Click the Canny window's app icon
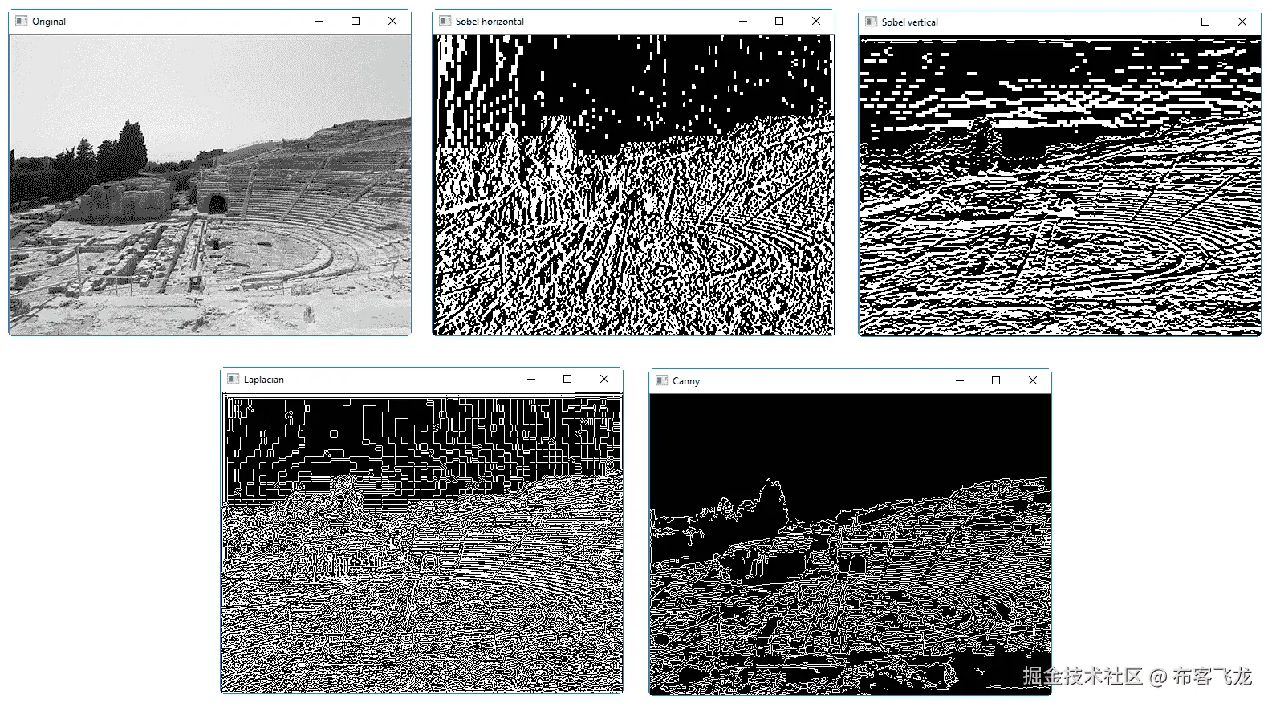Viewport: 1272px width, 707px height. (661, 380)
